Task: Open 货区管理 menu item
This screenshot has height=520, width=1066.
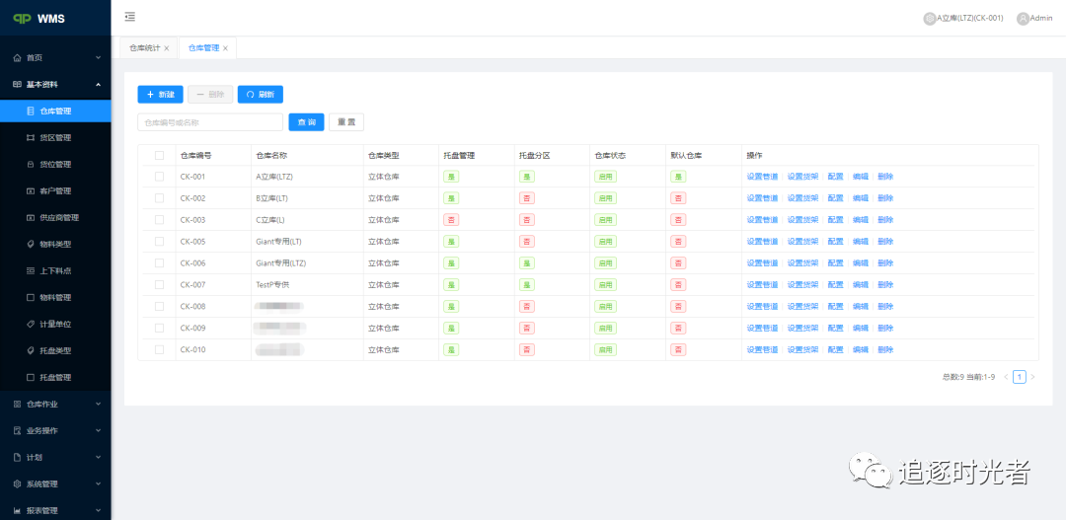Action: [x=55, y=138]
